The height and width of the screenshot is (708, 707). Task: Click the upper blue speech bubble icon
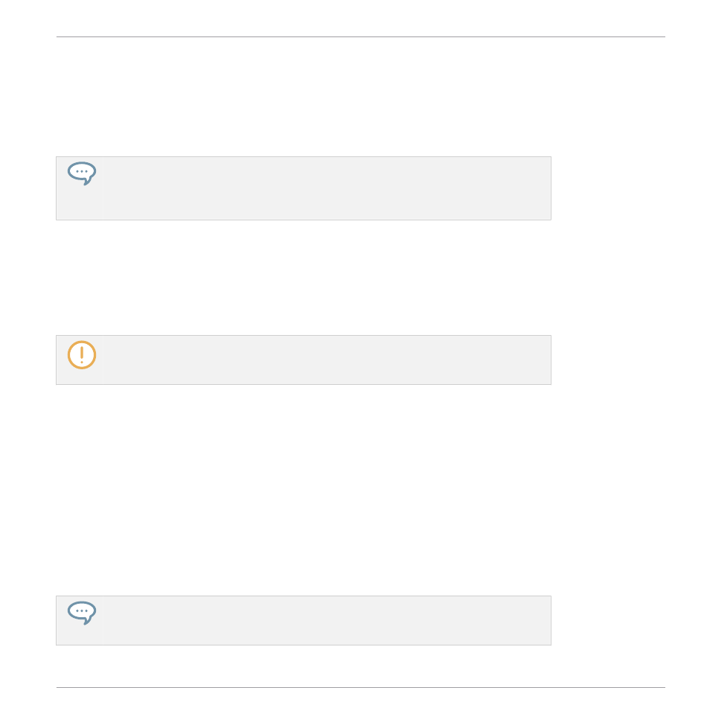[82, 173]
